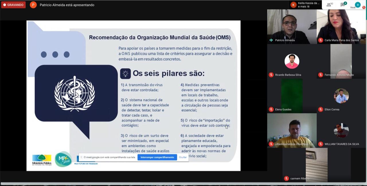Viewport: 367px width, 186px height.
Task: Click pillar '1) A transmissão do vírus' text
Action: [142, 87]
